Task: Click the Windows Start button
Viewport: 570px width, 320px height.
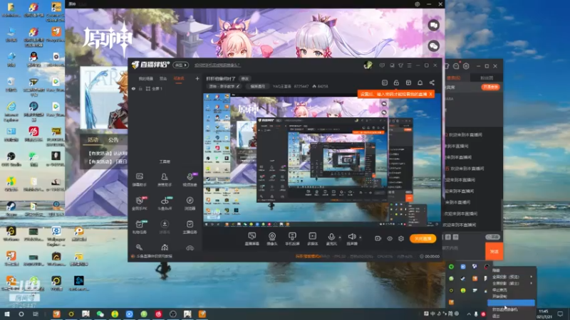Action: pyautogui.click(x=7, y=314)
